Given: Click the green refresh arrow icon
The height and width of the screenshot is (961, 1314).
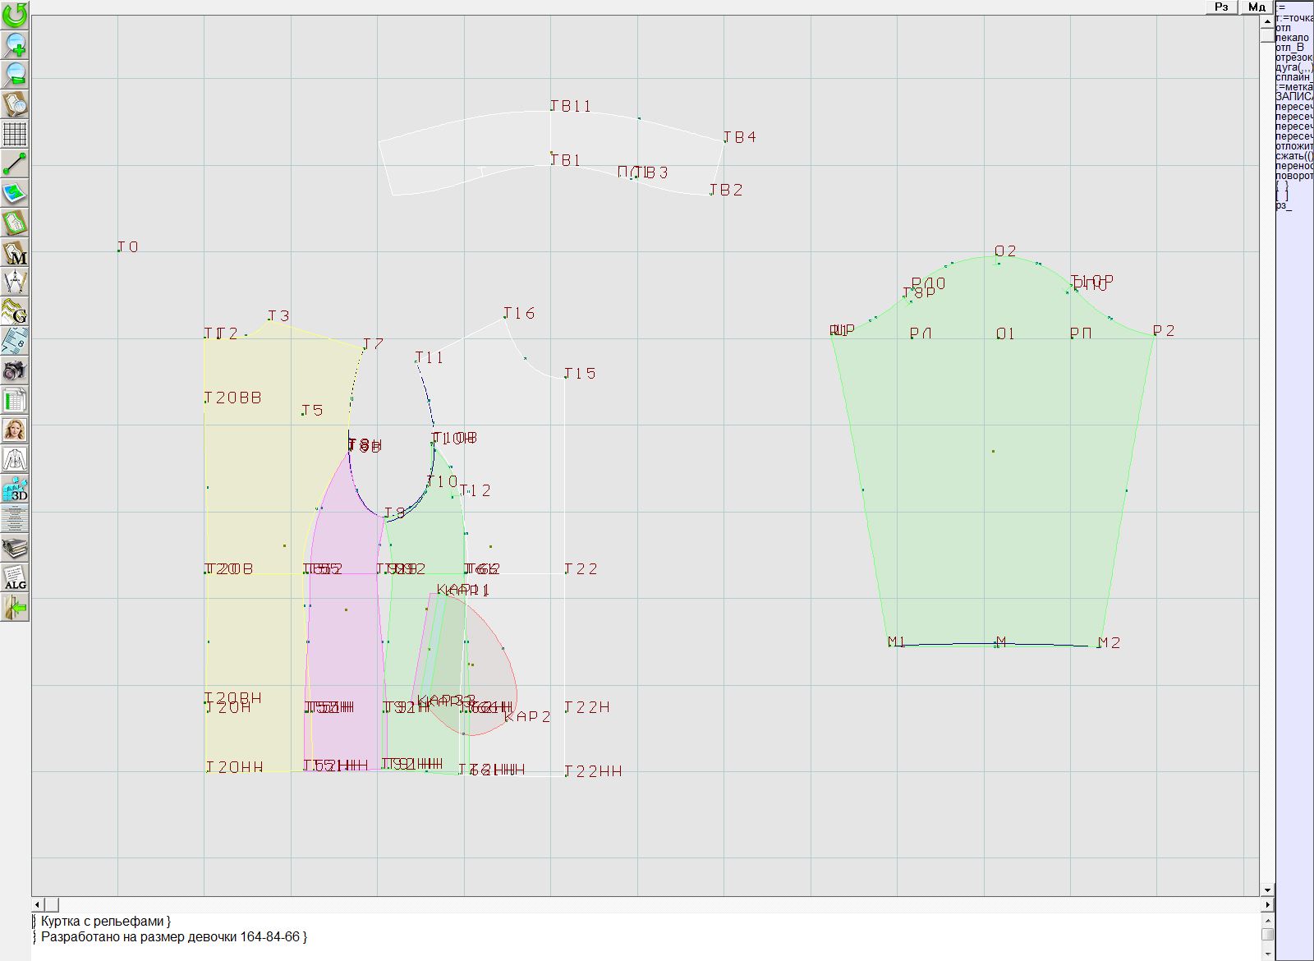Looking at the screenshot, I should 15,15.
